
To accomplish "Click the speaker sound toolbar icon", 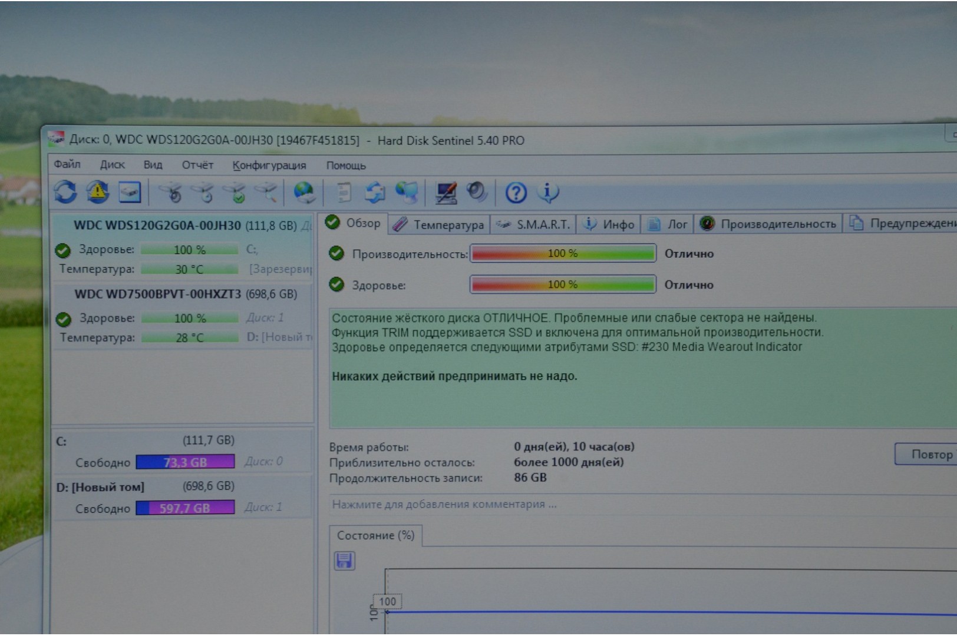I will 476,192.
